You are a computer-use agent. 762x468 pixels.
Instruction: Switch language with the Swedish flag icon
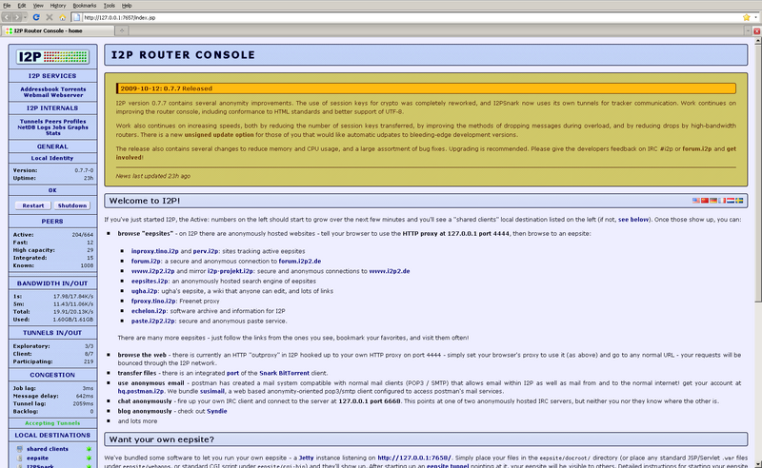click(x=739, y=201)
